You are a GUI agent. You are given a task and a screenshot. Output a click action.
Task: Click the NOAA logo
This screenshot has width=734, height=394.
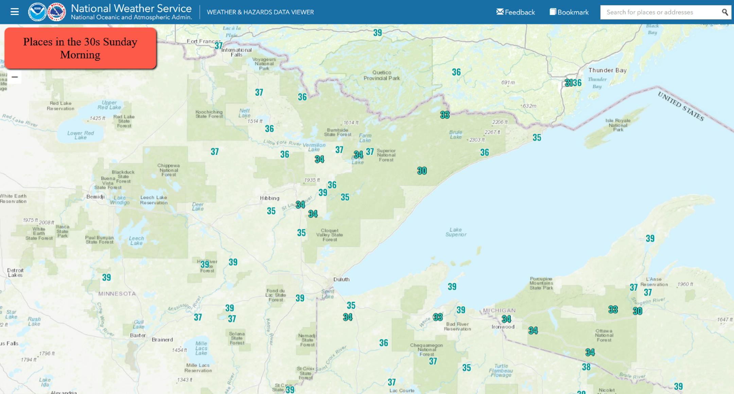click(37, 12)
